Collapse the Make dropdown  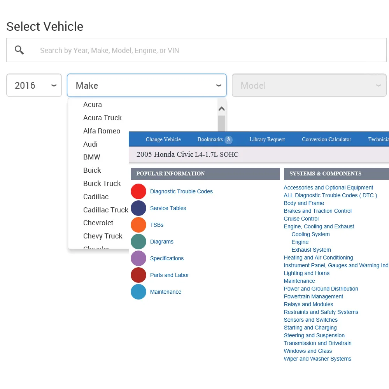(219, 86)
